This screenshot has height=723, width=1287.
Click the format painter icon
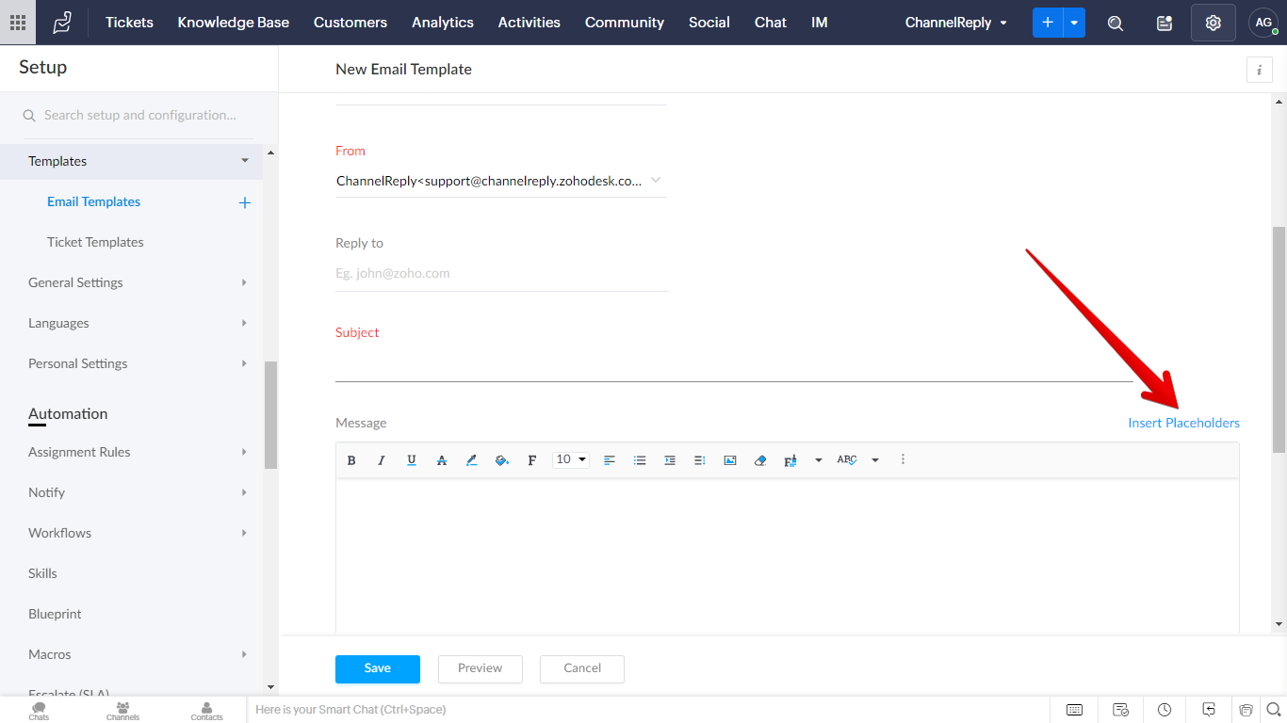tap(790, 460)
